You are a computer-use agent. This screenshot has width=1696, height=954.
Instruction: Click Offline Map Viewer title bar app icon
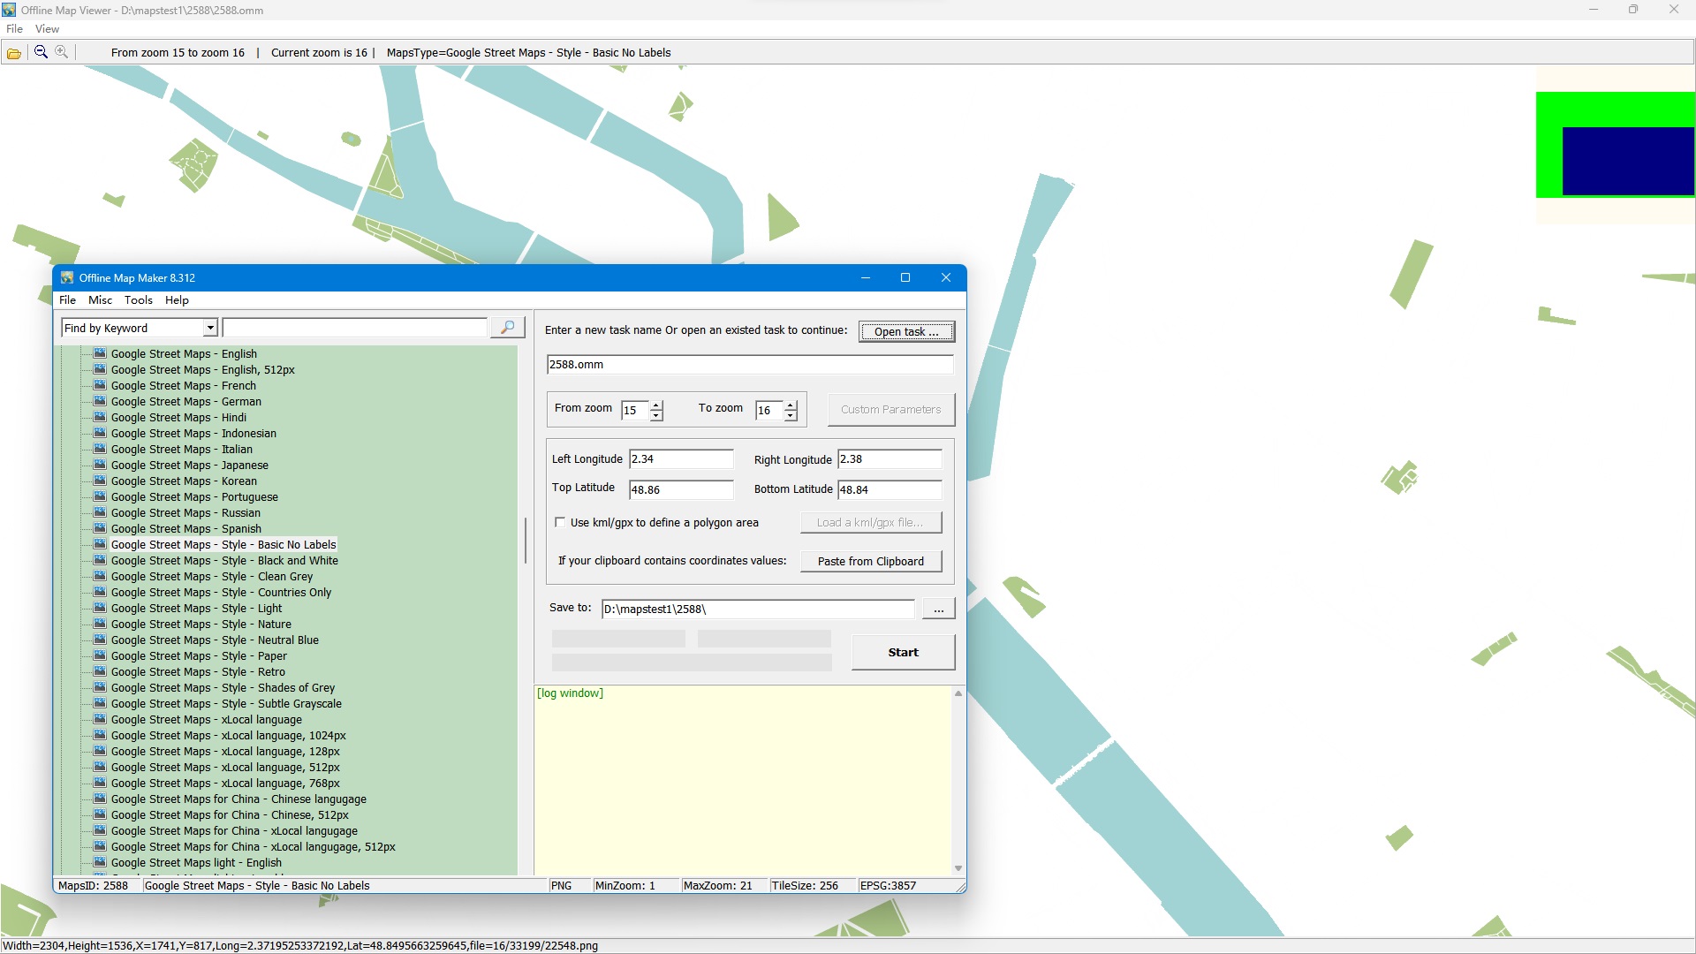tap(9, 10)
